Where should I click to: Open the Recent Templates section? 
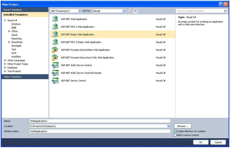[x=25, y=10]
